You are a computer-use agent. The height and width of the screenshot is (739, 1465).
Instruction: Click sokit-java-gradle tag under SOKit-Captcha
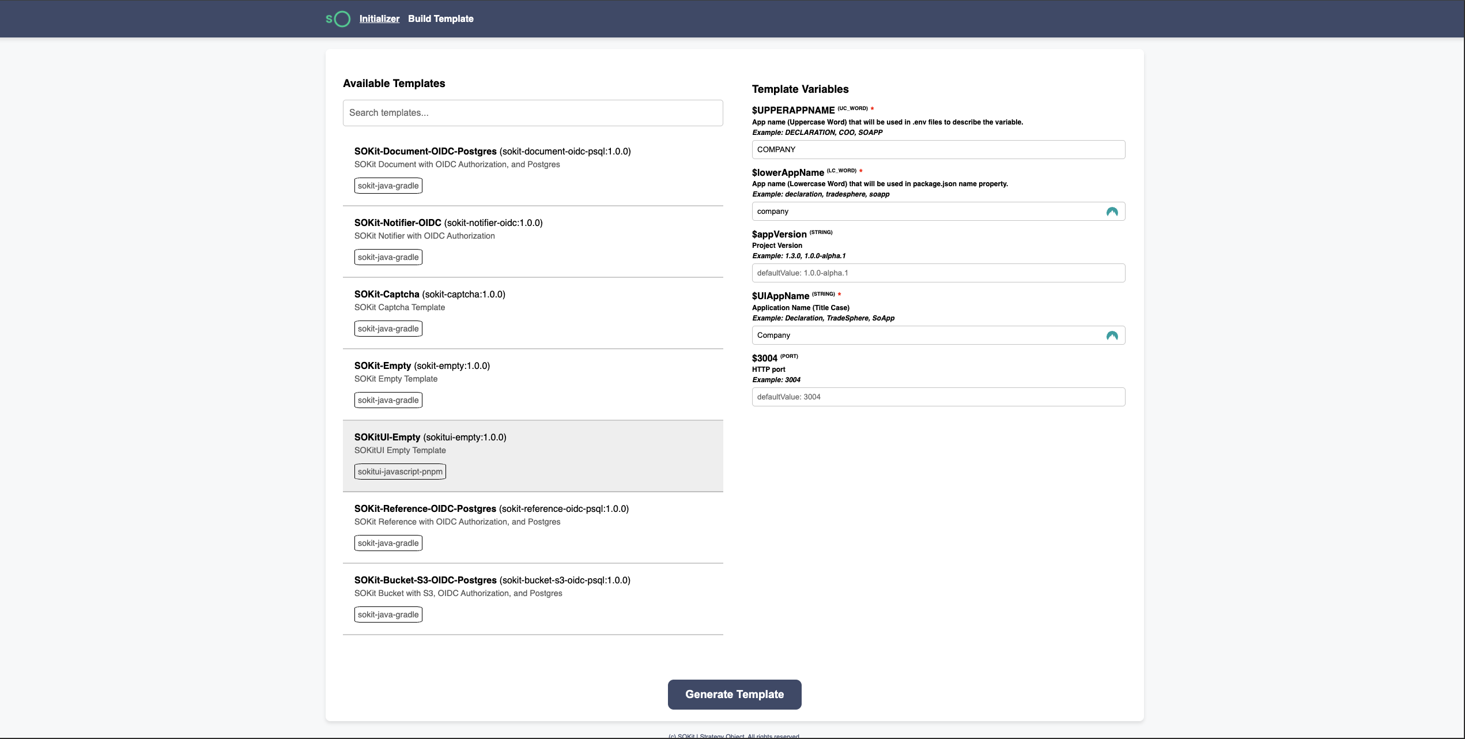point(388,329)
